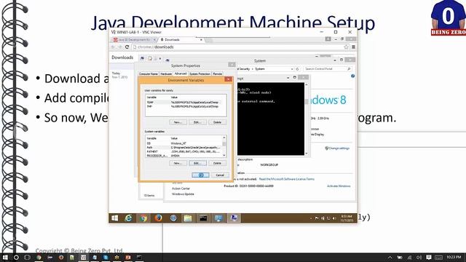Open the System window taskbar icon
The height and width of the screenshot is (262, 466).
pos(218,218)
